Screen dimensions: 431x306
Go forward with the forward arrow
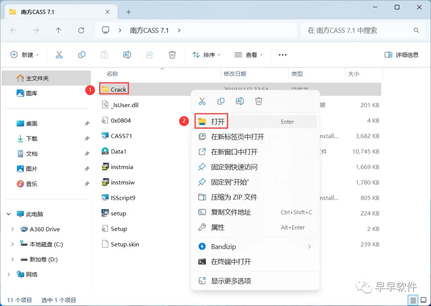click(36, 30)
